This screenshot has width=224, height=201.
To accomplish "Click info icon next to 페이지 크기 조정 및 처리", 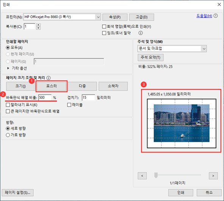I will [49, 78].
